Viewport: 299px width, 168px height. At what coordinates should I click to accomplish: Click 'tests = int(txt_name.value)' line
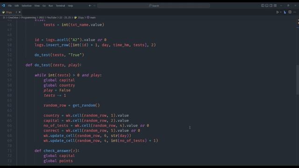pos(74,25)
